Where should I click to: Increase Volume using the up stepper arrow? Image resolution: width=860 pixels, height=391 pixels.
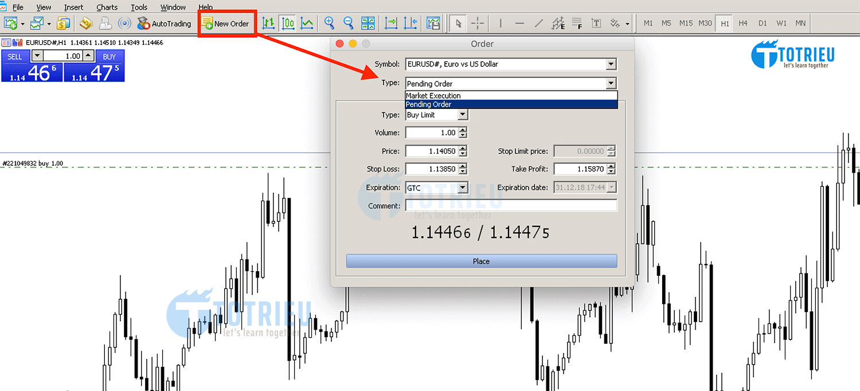(463, 130)
